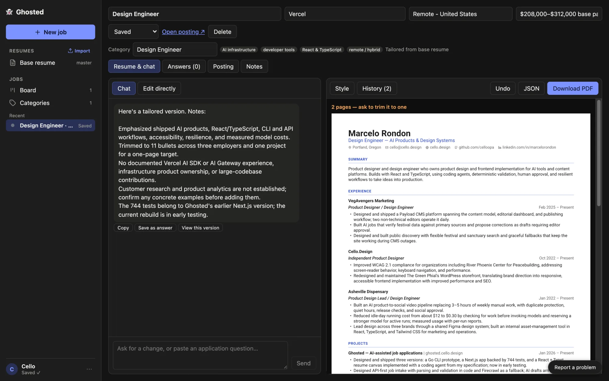
Task: Open the Answers (0) tab
Action: click(x=184, y=66)
